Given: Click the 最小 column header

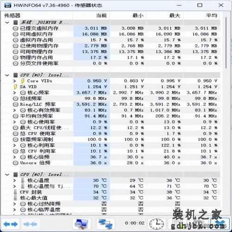Looking at the screenshot, I should 128,15.
